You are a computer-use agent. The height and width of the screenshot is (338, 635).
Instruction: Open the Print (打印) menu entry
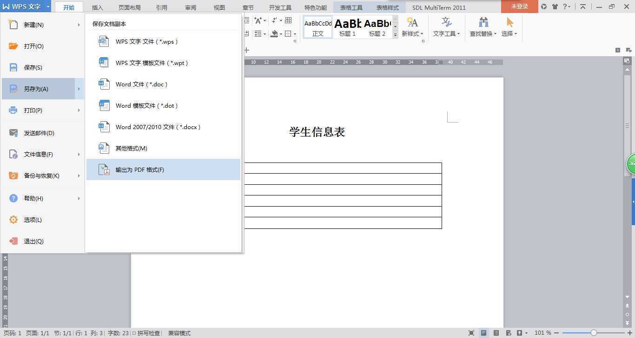click(x=43, y=110)
